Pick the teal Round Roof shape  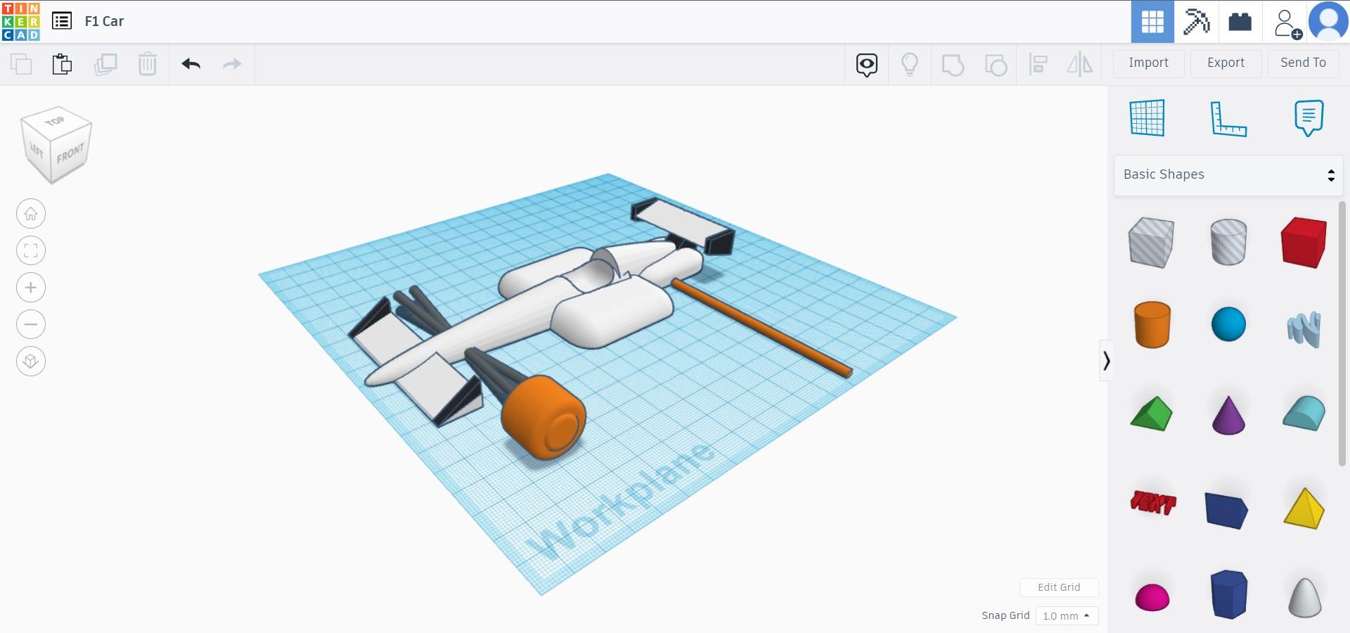click(1304, 414)
